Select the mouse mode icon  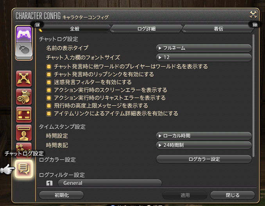pyautogui.click(x=24, y=51)
